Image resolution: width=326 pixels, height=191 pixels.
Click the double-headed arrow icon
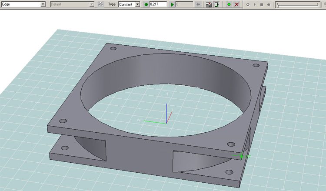point(199,4)
